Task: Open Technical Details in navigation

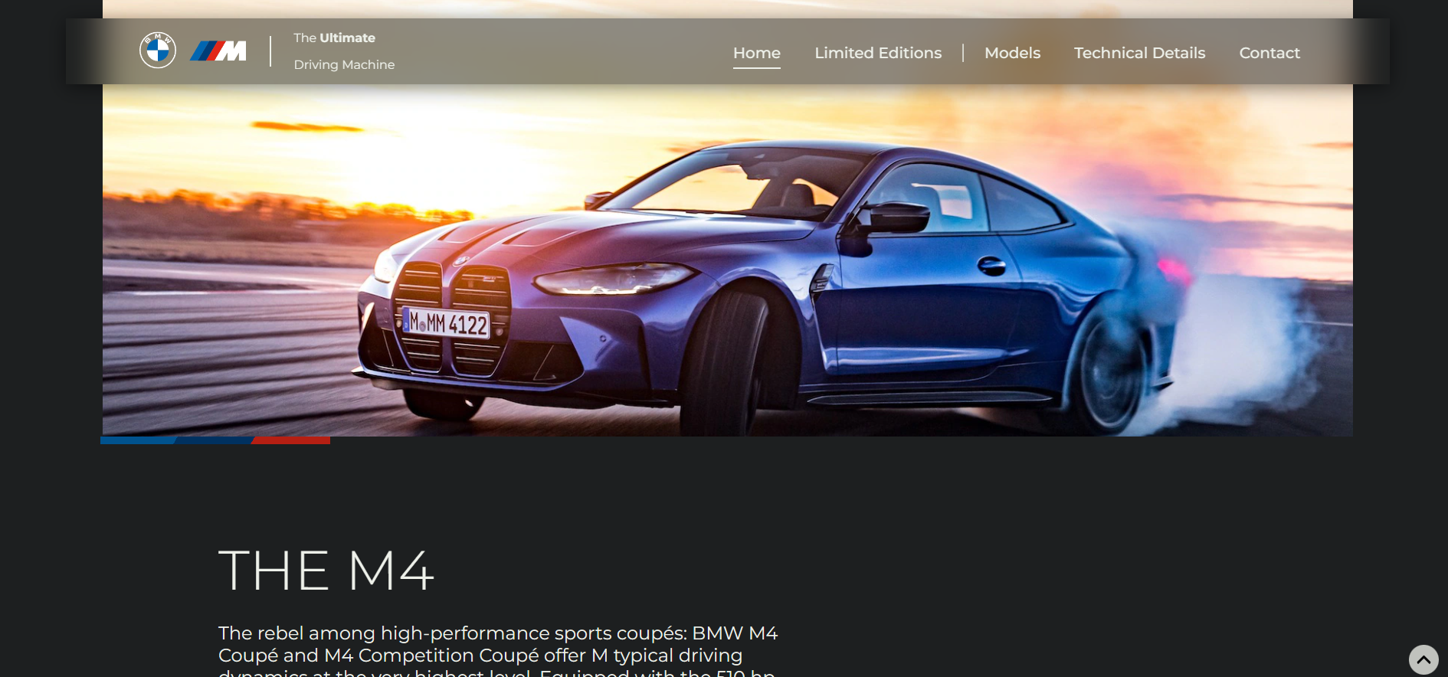Action: pyautogui.click(x=1139, y=53)
